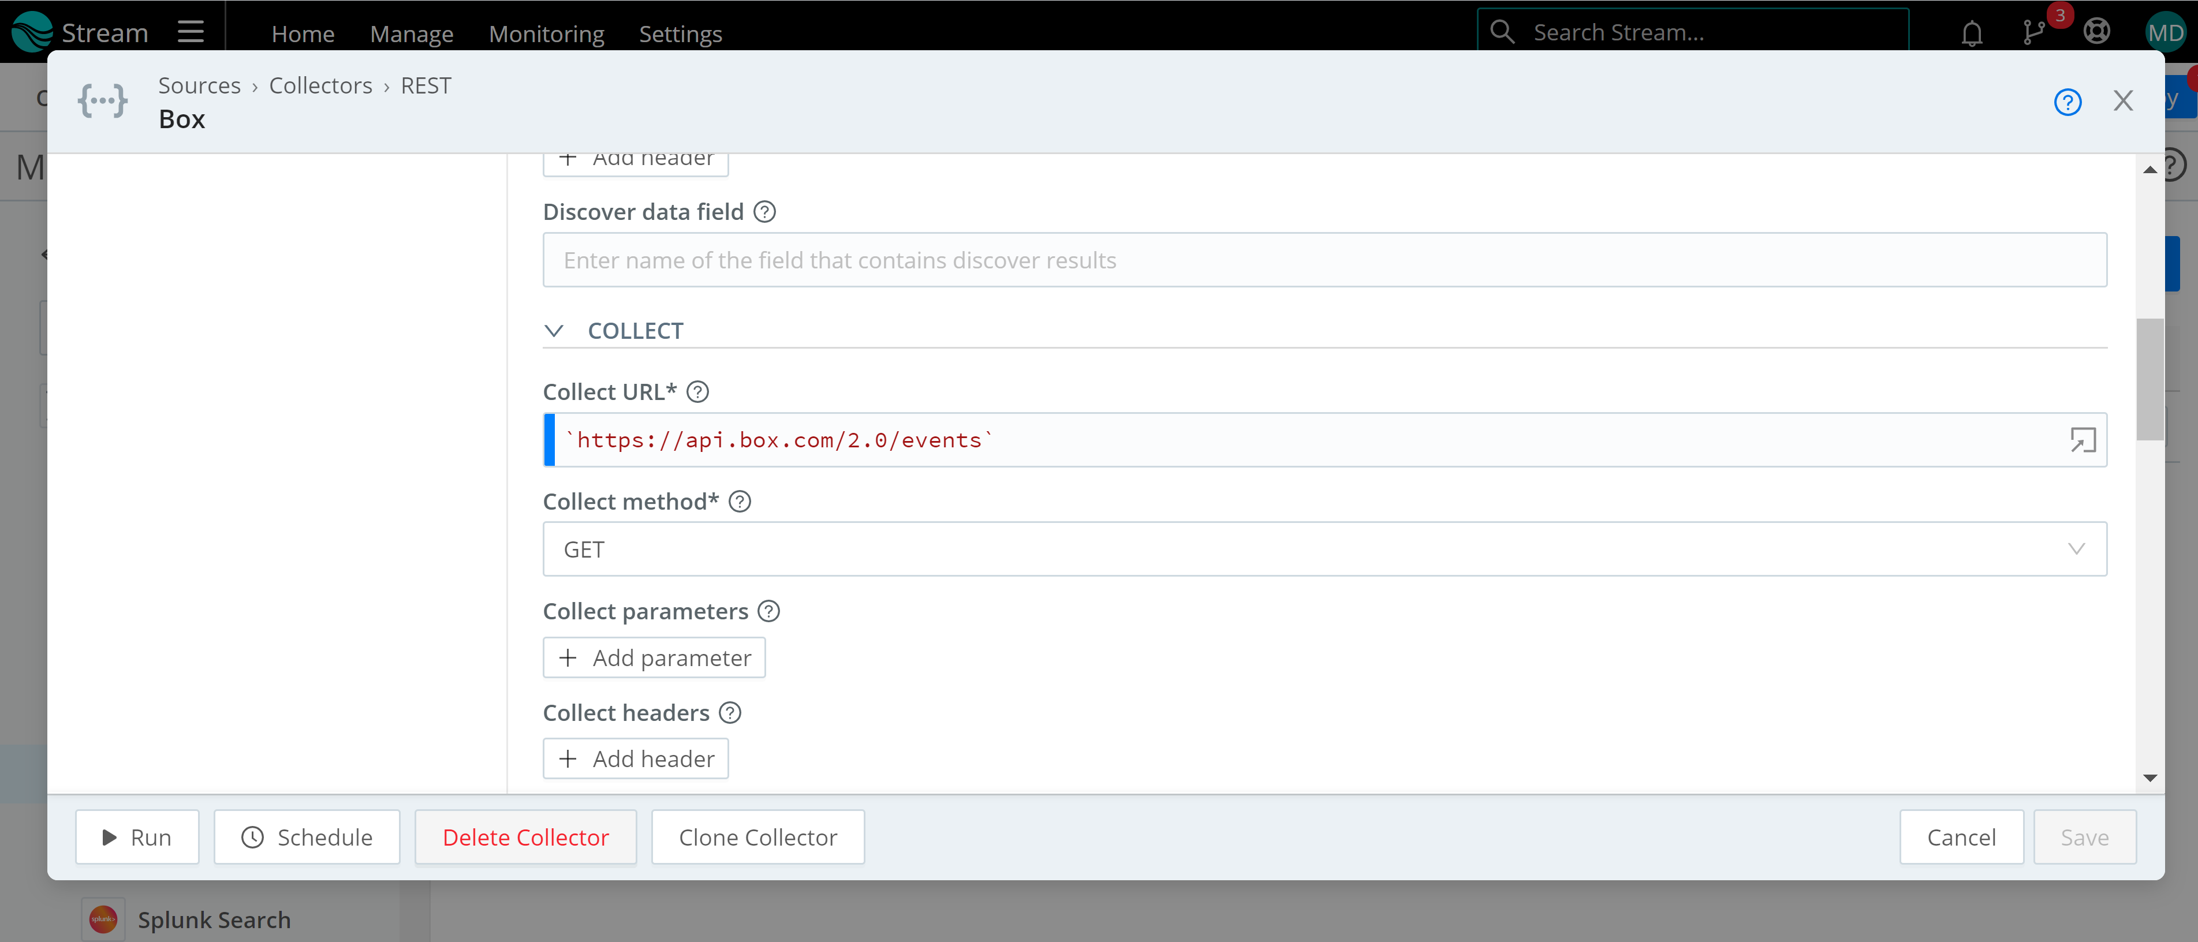Click the Sources breadcrumb link
The width and height of the screenshot is (2198, 942).
(199, 85)
